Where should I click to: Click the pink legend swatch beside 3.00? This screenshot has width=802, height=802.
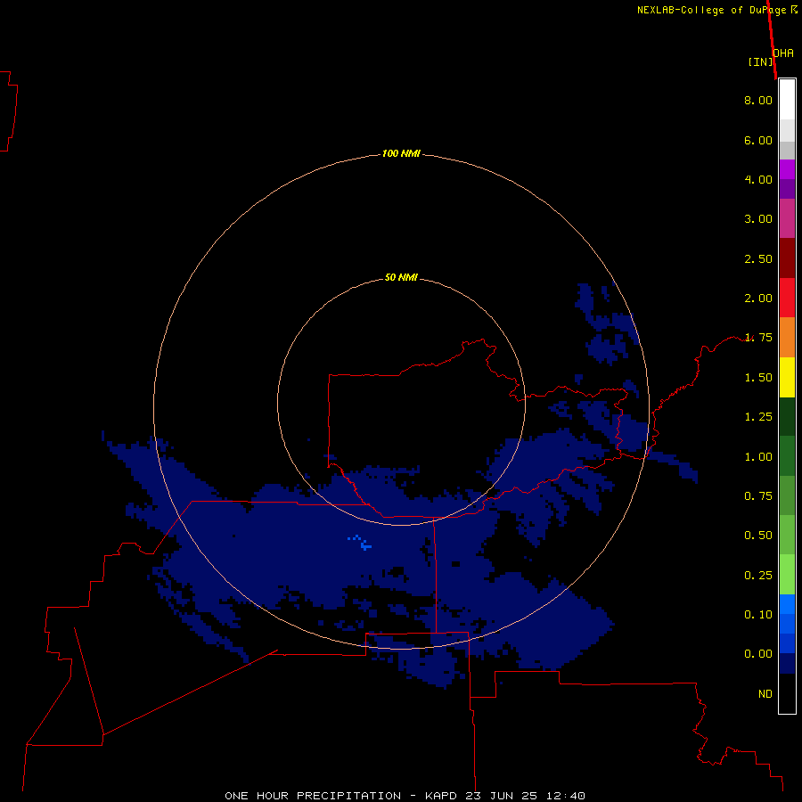click(x=787, y=218)
